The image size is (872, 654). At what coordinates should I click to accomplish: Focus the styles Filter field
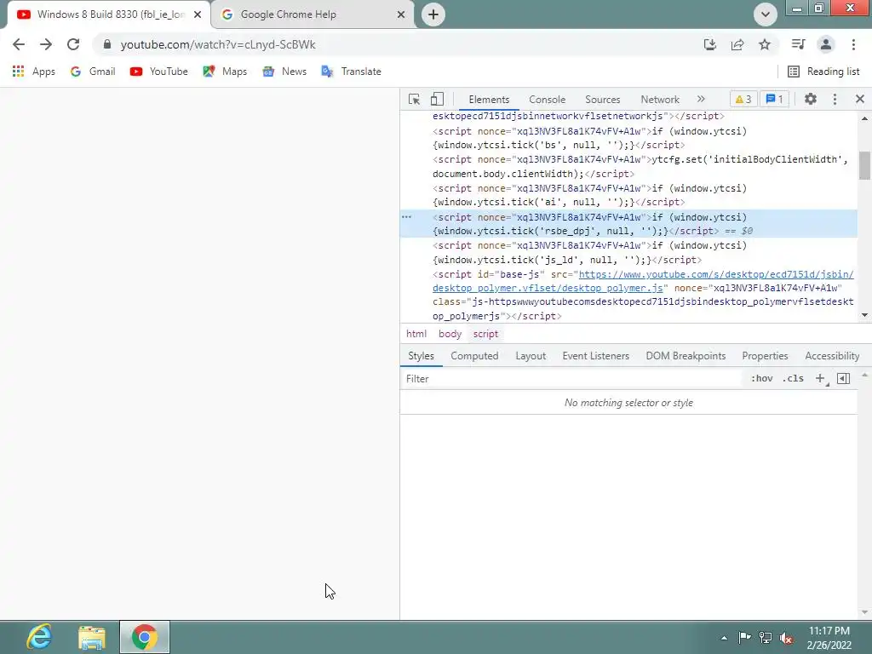pos(573,379)
